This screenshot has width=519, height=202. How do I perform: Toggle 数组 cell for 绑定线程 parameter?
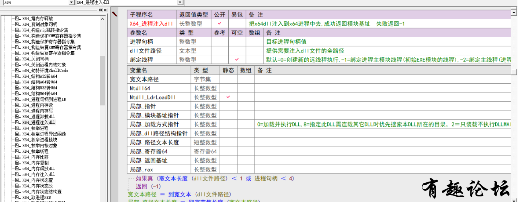click(254, 60)
